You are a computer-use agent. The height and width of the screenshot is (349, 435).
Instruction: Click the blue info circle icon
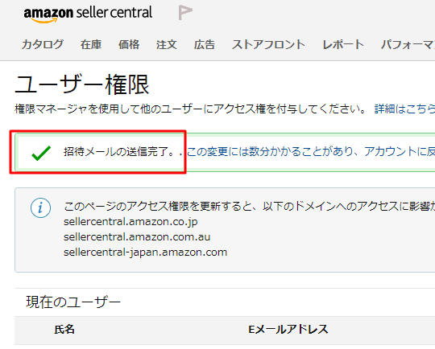click(x=40, y=207)
